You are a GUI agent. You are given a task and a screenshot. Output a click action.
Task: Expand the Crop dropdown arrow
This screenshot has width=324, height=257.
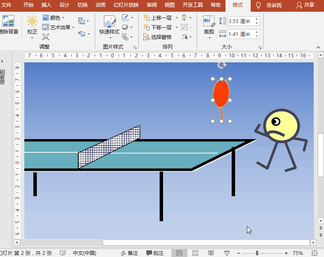coord(210,38)
